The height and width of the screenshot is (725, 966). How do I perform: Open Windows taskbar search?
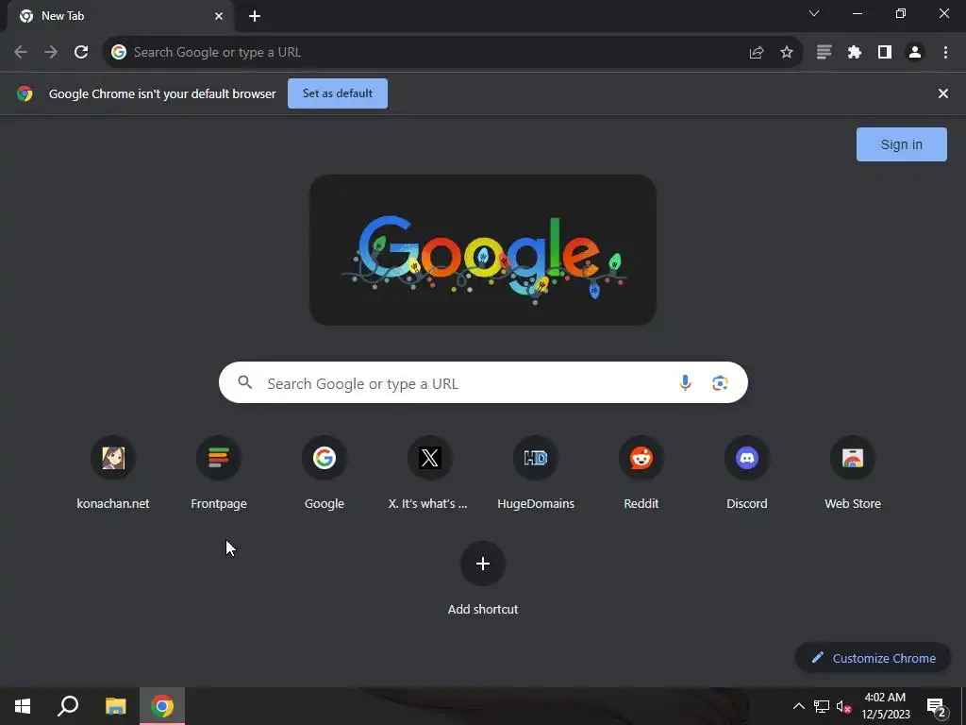[68, 706]
